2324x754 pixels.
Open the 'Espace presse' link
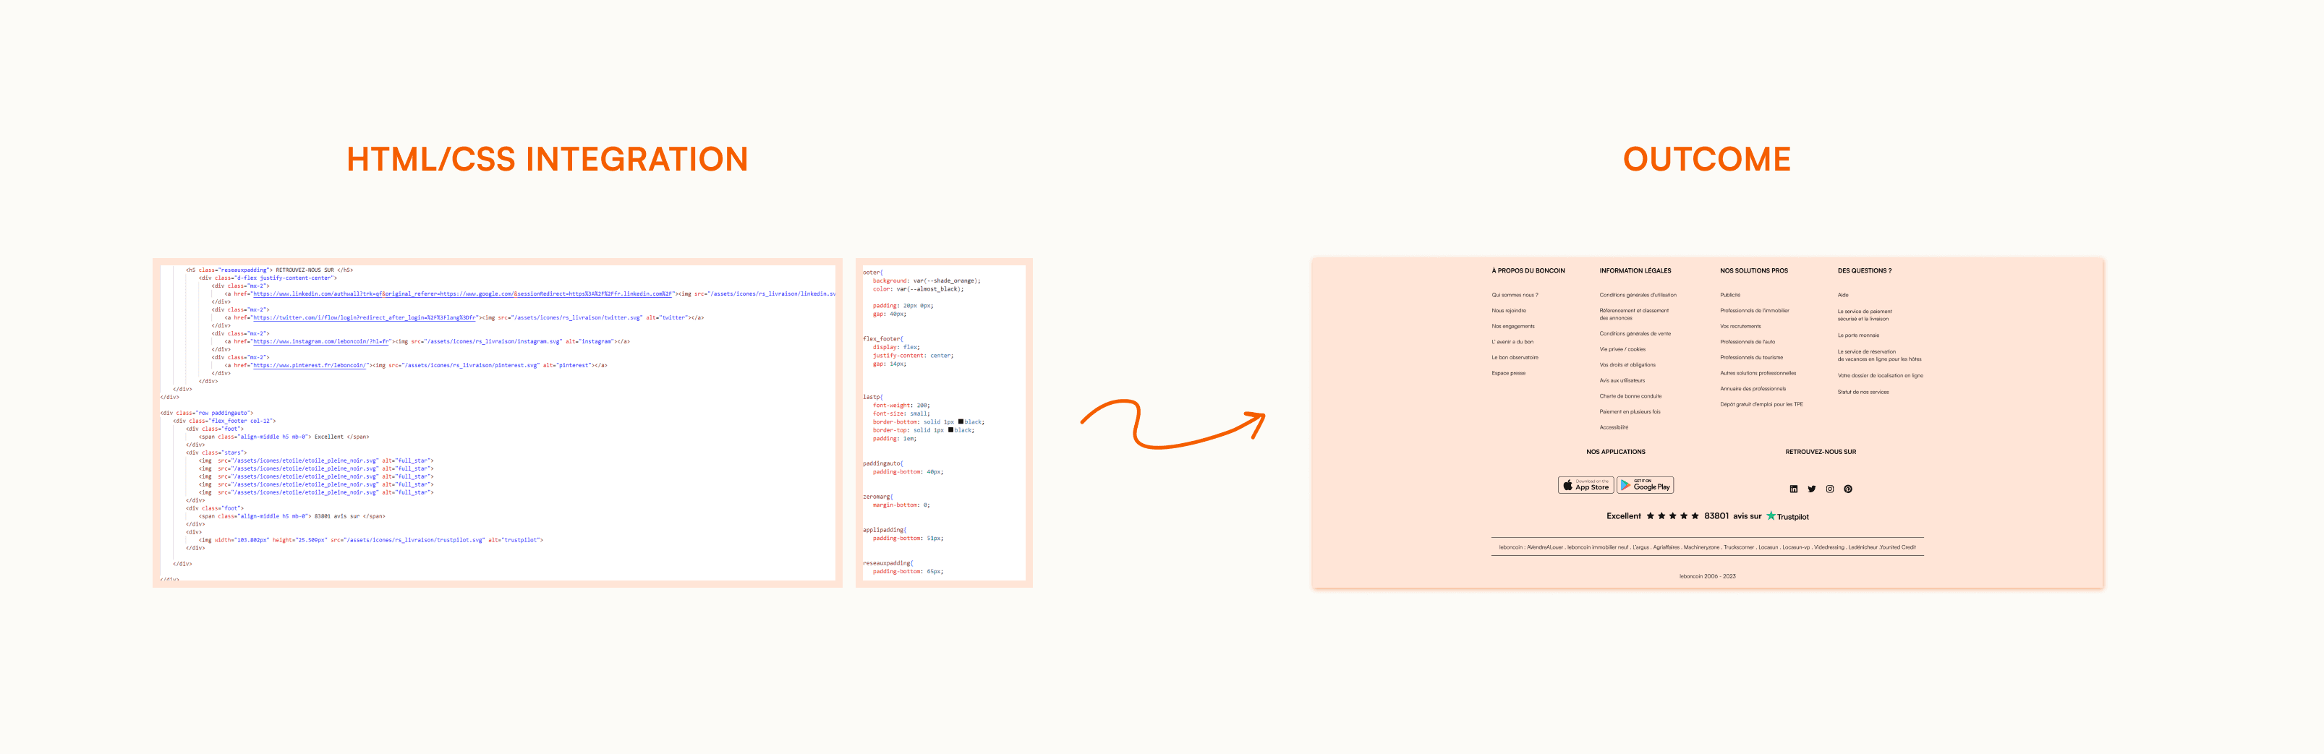pos(1508,374)
